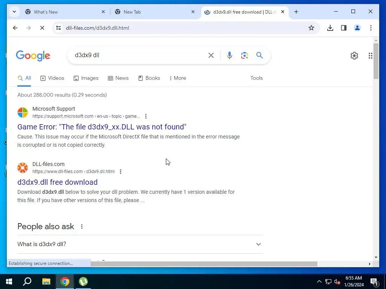This screenshot has width=386, height=289.
Task: Select the Videos search filter
Action: (52, 78)
